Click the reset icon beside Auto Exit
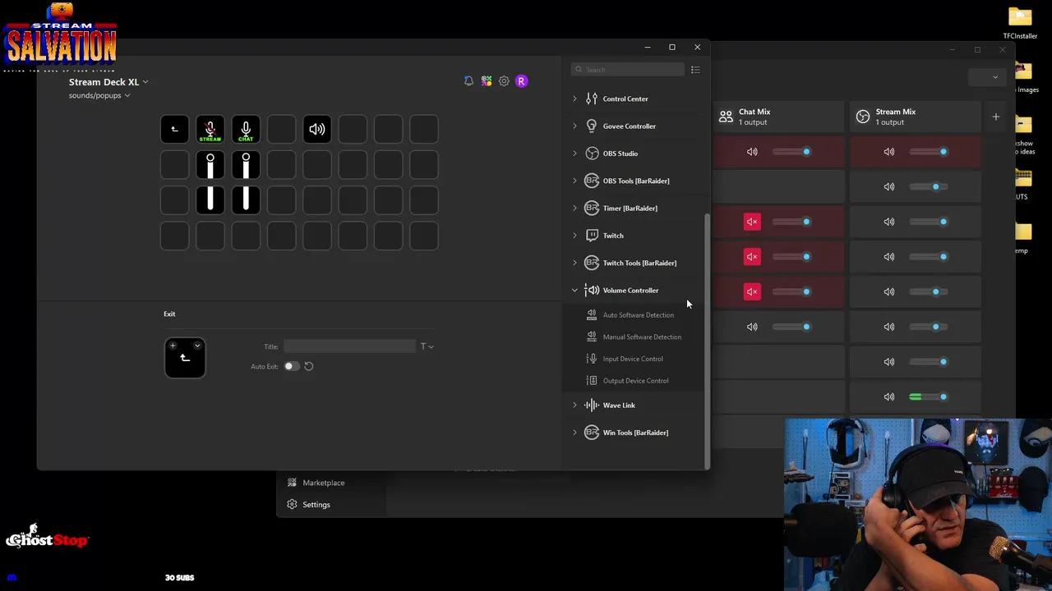 coord(309,366)
